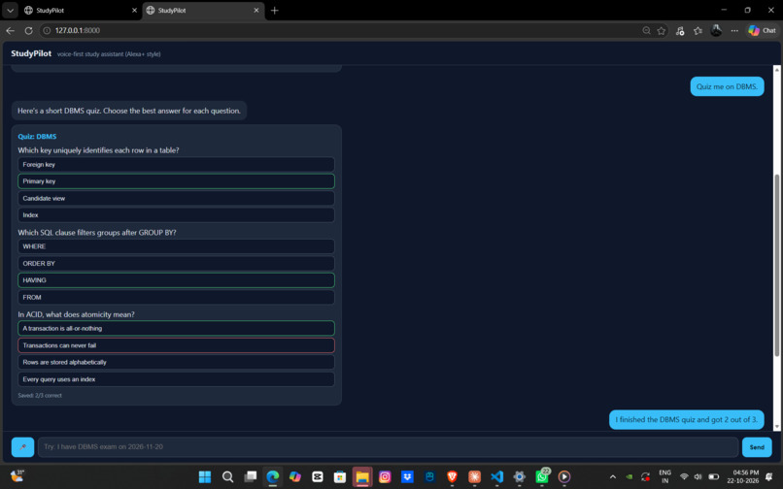Click the 'Quiz: DBMS' heading

pyautogui.click(x=37, y=136)
